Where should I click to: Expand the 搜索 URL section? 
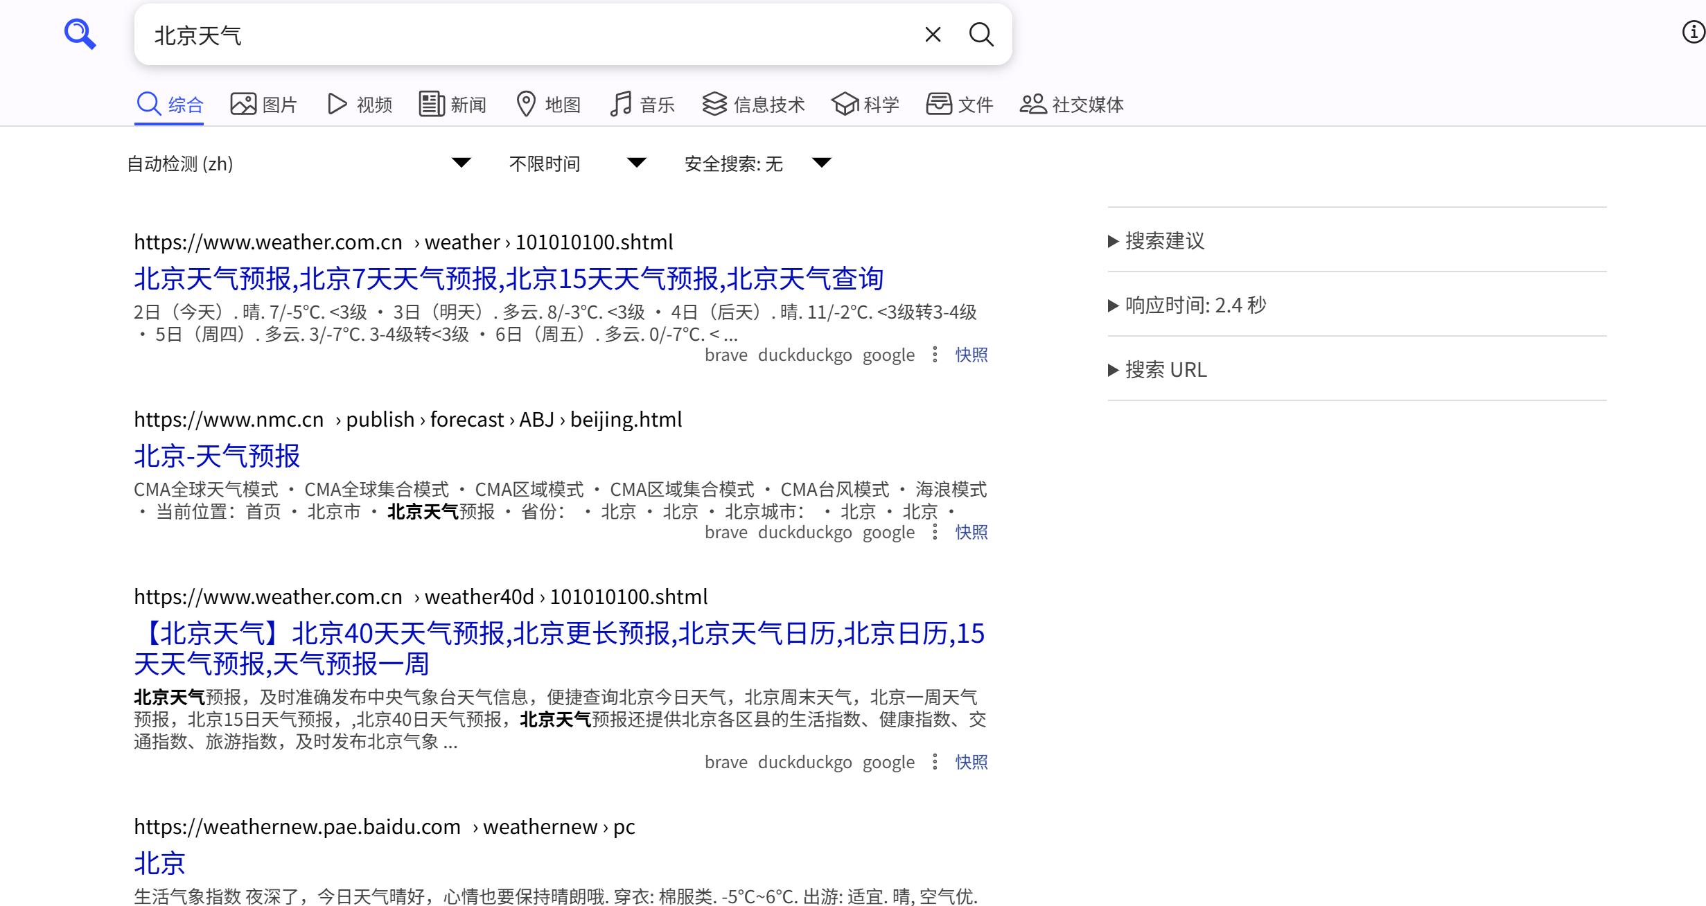(1166, 370)
